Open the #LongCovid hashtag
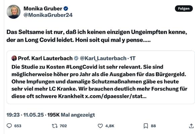 82,67
